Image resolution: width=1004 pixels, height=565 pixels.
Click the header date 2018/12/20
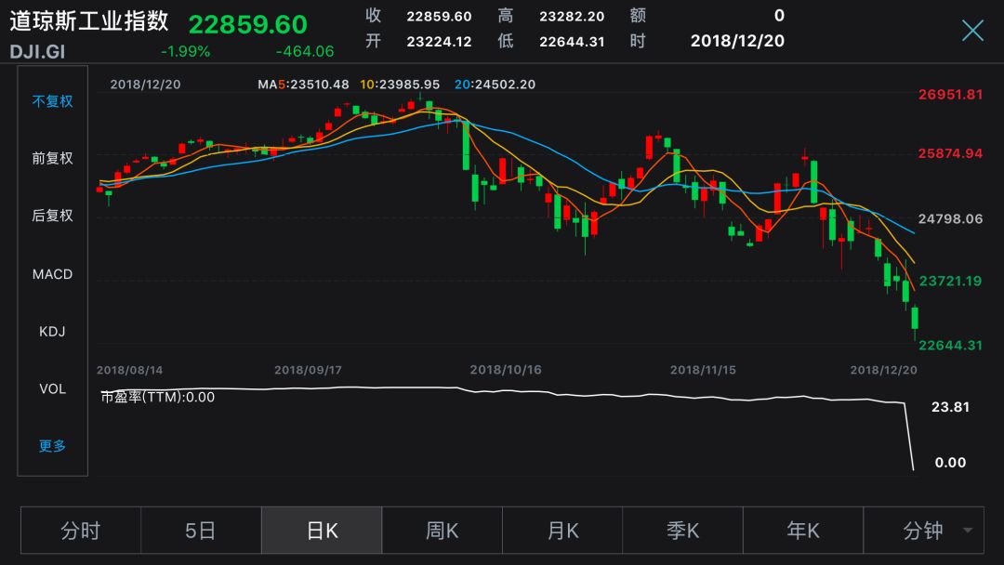coord(737,41)
